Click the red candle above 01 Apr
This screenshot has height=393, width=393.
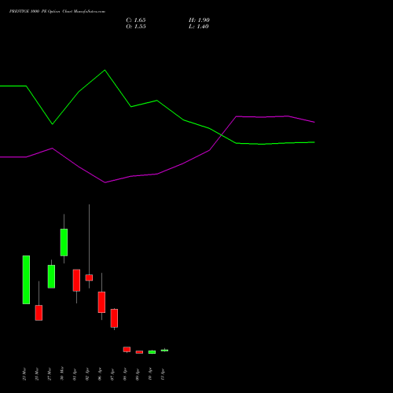[x=76, y=281]
